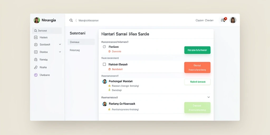Open the Sonieect sidebar icon
Screen dimensions: 270x135
tap(36, 45)
